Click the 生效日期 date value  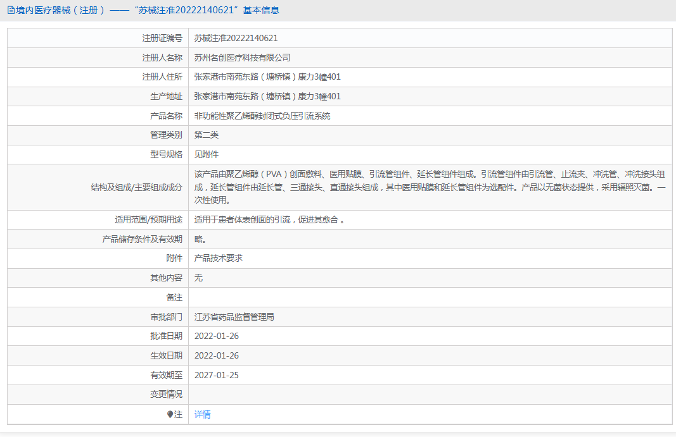pyautogui.click(x=217, y=355)
